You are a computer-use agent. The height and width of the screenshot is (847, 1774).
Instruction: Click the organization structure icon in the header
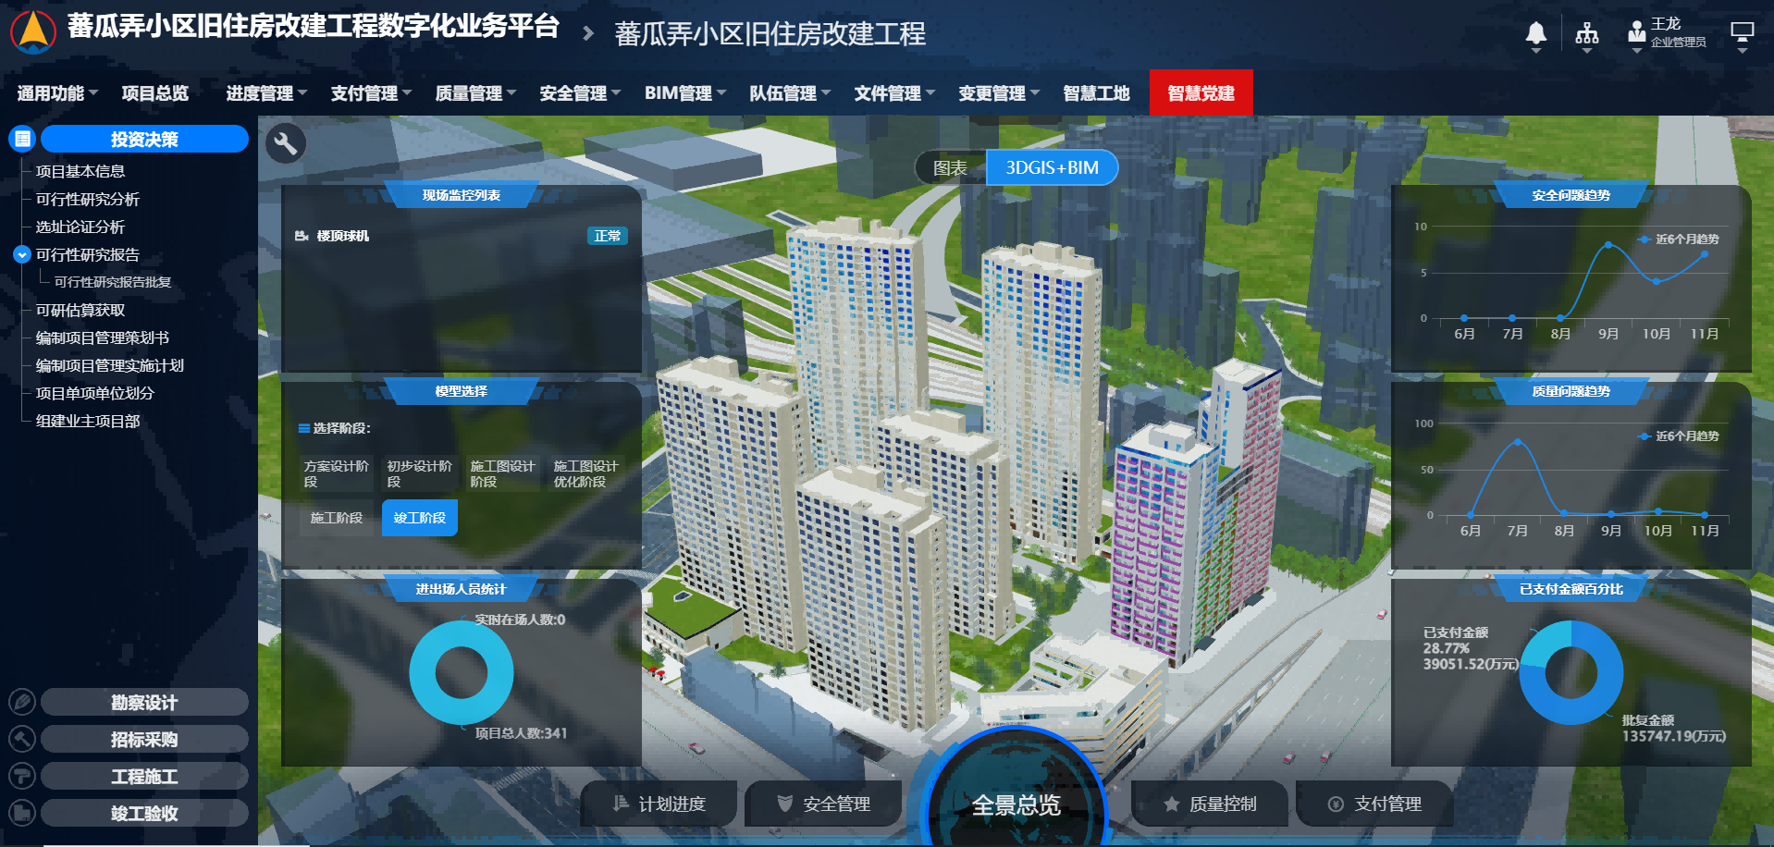[x=1587, y=31]
